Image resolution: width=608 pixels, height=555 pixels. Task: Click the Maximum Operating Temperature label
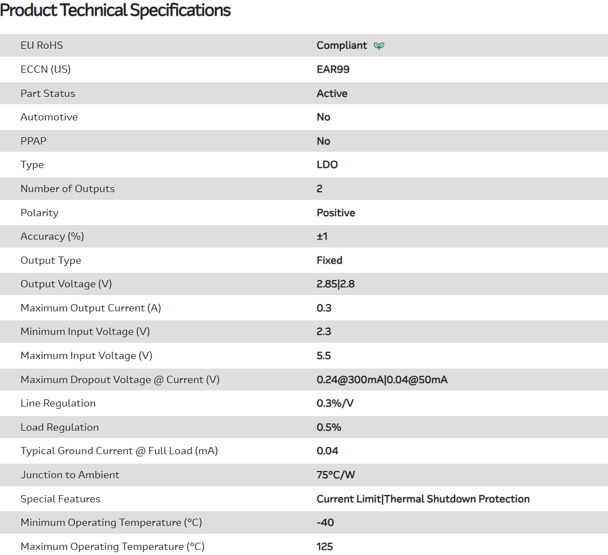112,547
